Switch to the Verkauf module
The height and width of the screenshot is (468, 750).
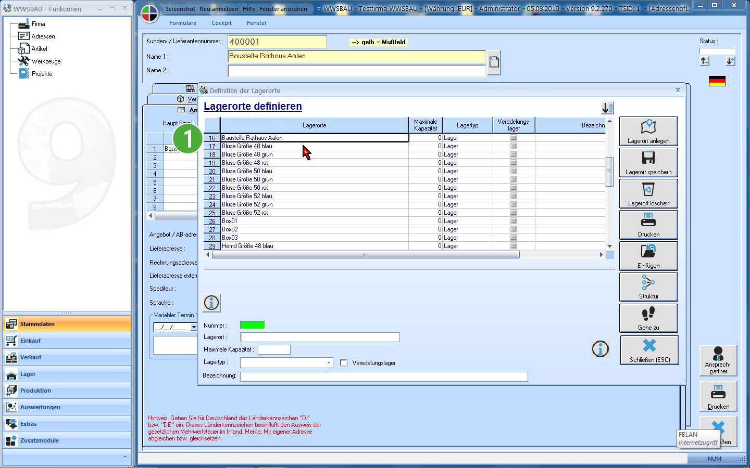67,357
